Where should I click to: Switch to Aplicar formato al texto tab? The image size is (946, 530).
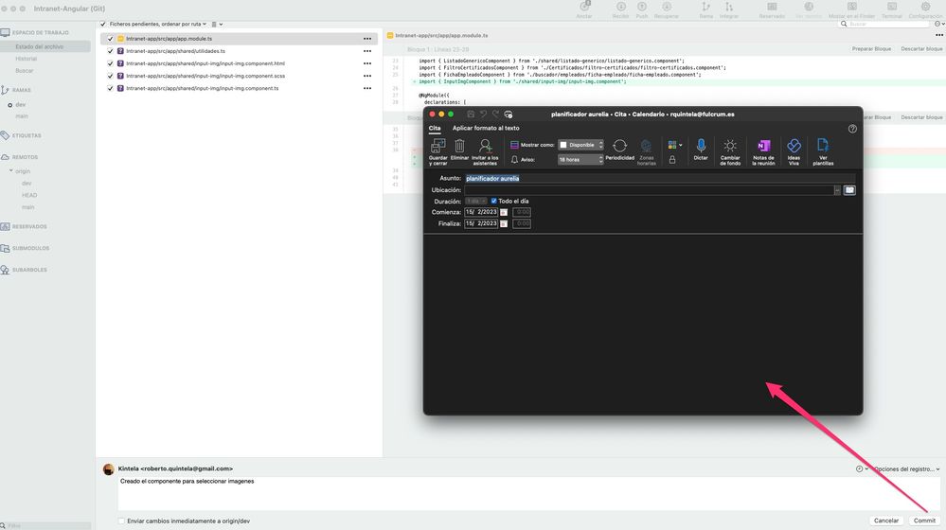tap(486, 129)
